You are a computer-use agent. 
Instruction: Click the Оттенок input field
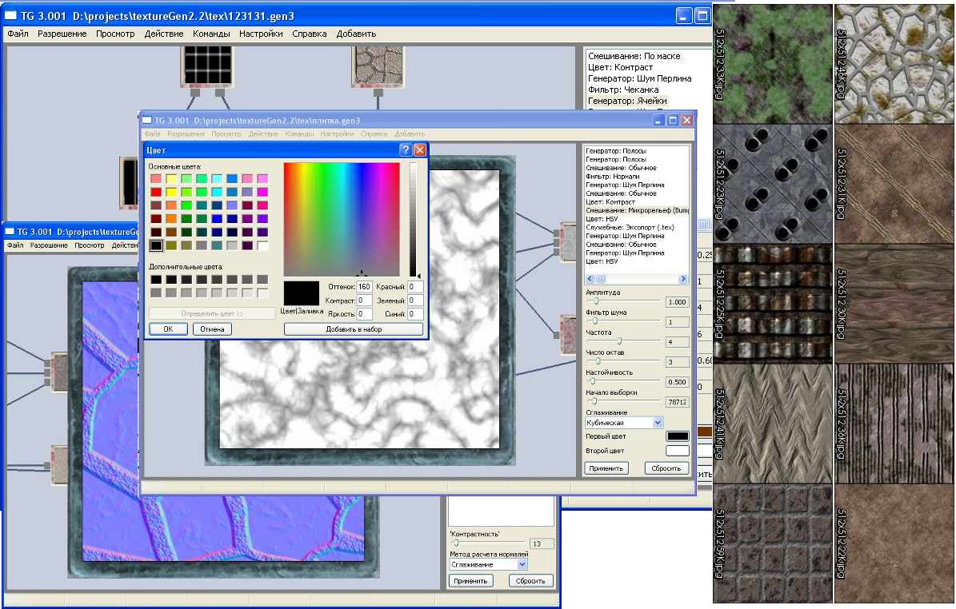pyautogui.click(x=365, y=286)
